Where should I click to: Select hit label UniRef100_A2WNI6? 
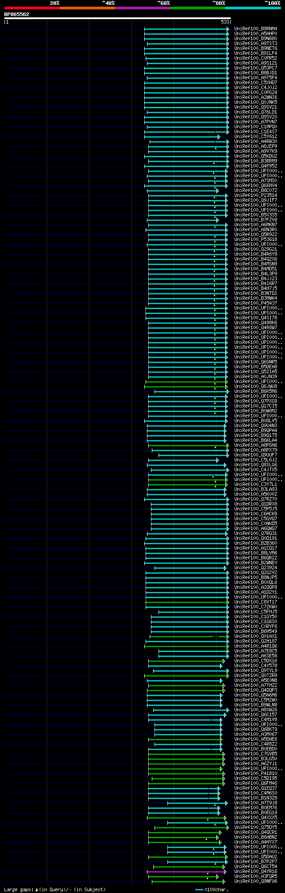(x=256, y=98)
